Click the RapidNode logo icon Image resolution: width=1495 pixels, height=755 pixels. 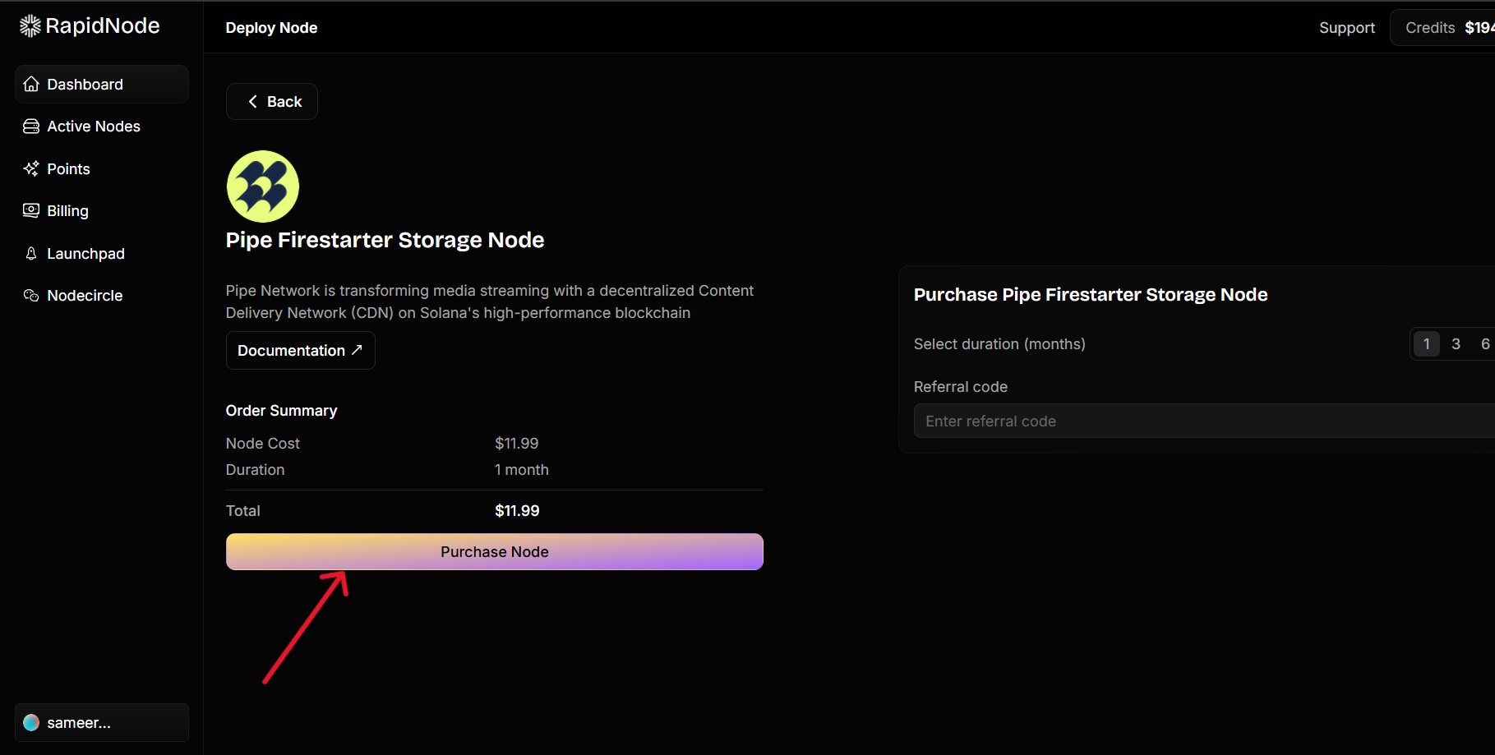click(30, 26)
